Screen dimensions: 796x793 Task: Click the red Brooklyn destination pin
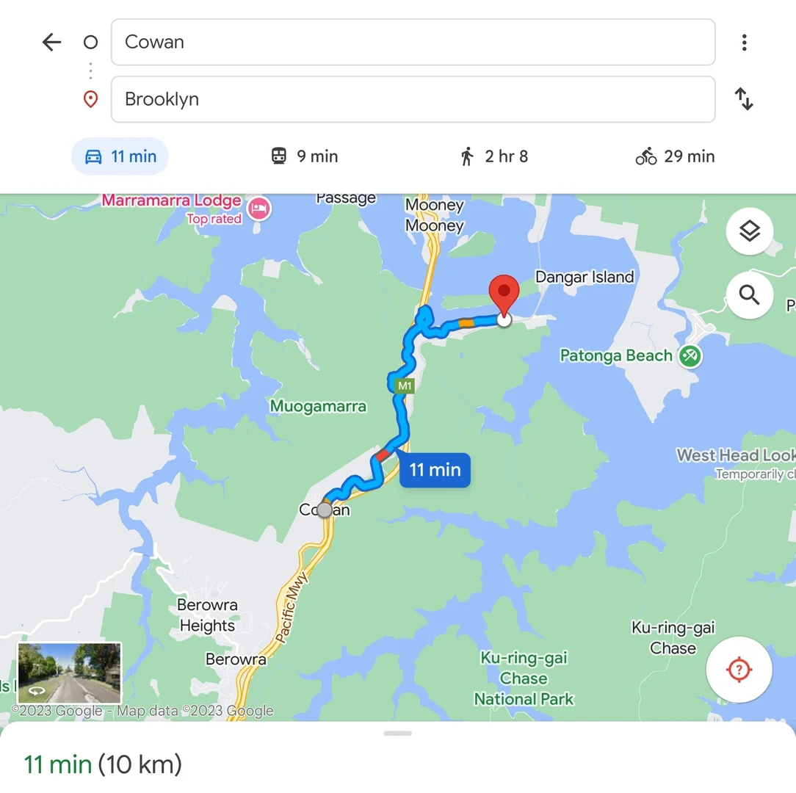[x=504, y=294]
